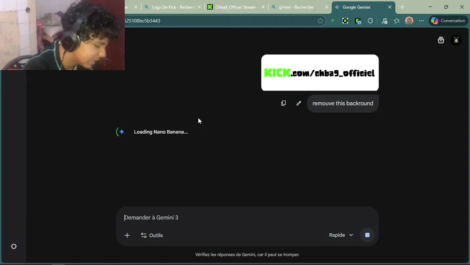Open the Gemini account avatar

(x=456, y=40)
